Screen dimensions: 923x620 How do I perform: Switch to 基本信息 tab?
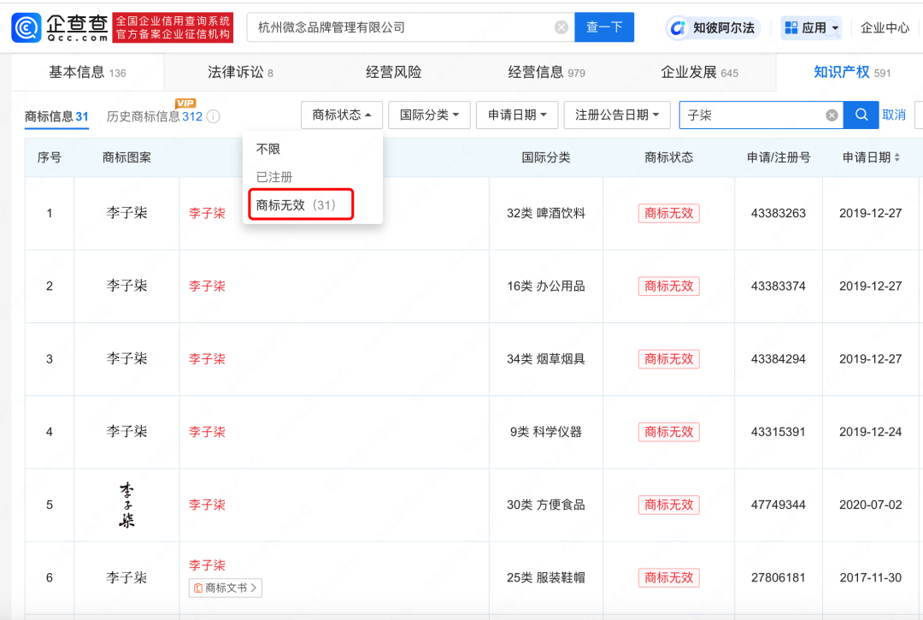(87, 73)
